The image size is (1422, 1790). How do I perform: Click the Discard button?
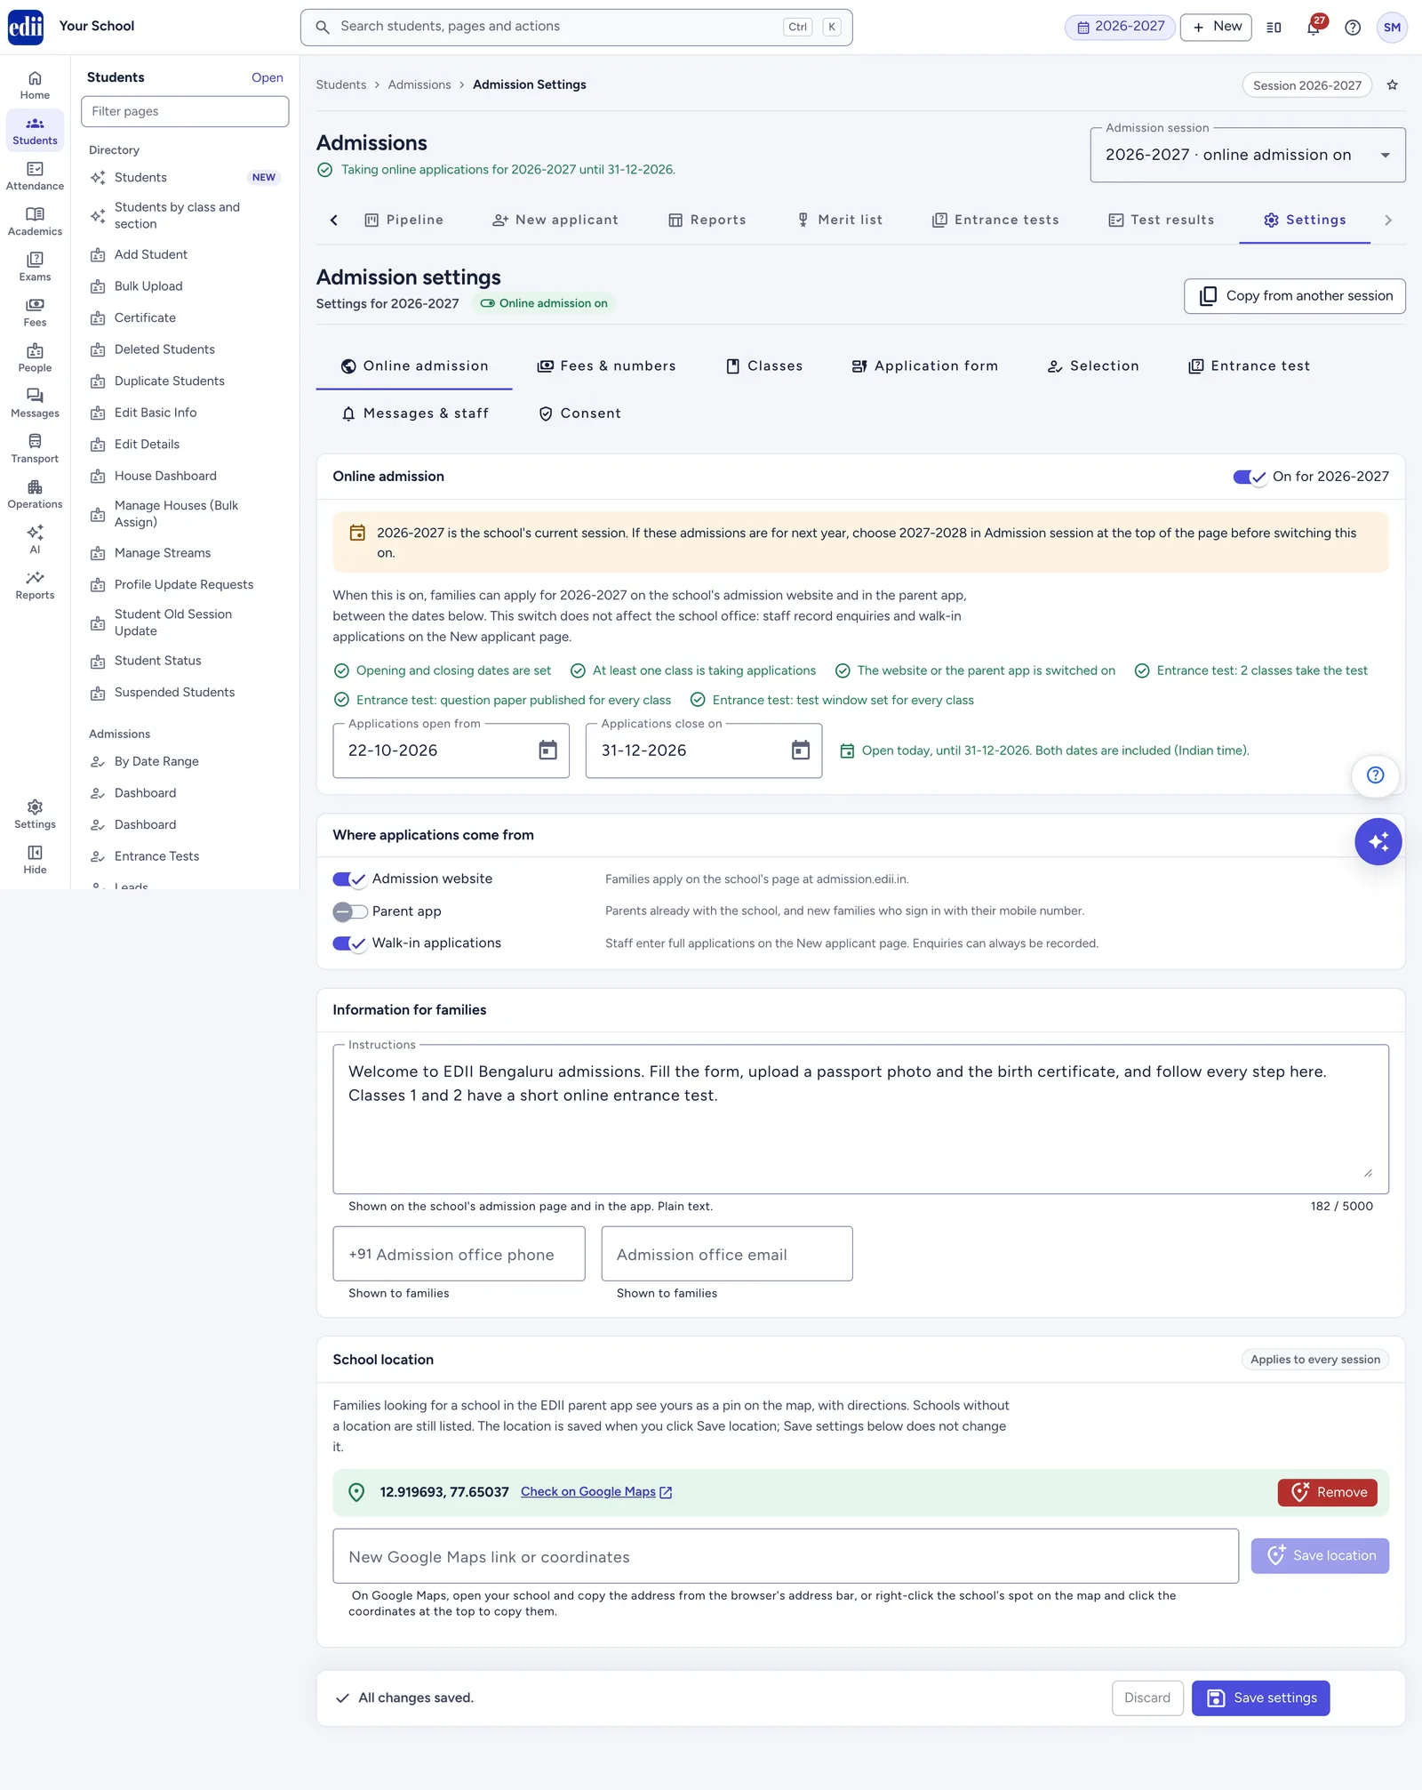(x=1146, y=1698)
